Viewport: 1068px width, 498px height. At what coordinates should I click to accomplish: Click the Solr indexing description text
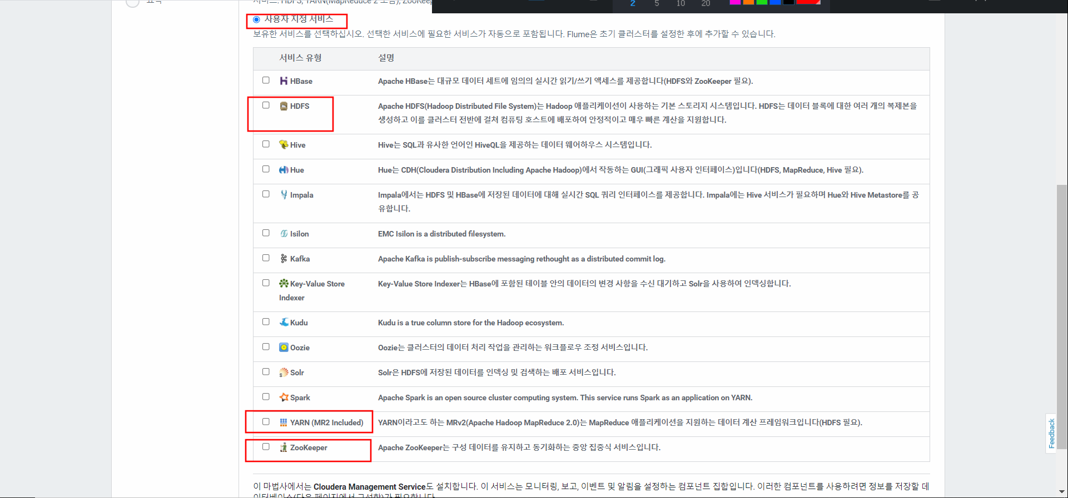pos(496,373)
